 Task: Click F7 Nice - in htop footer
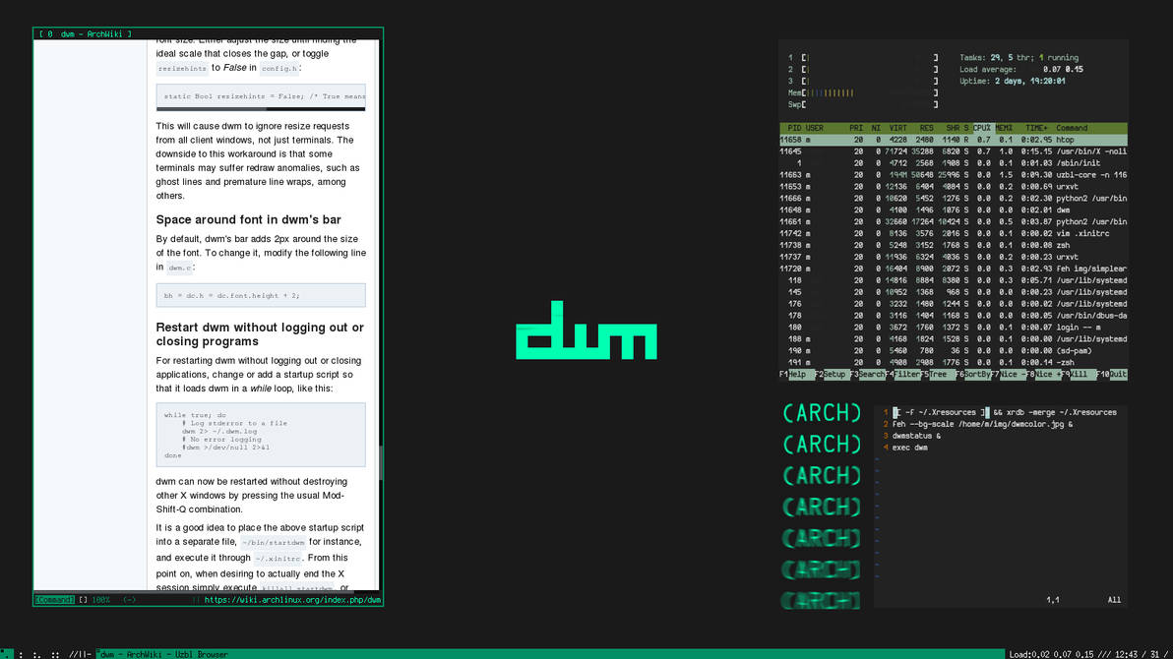tap(1009, 374)
